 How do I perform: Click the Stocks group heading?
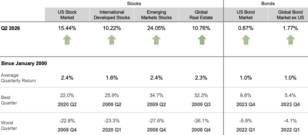tap(134, 4)
